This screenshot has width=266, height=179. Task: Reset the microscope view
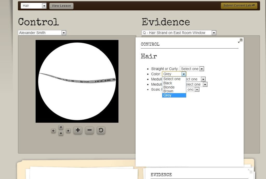click(x=101, y=130)
